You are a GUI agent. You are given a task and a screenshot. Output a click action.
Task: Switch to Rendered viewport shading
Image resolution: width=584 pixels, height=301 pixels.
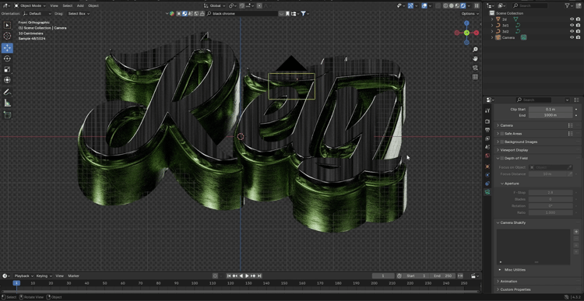pyautogui.click(x=463, y=5)
